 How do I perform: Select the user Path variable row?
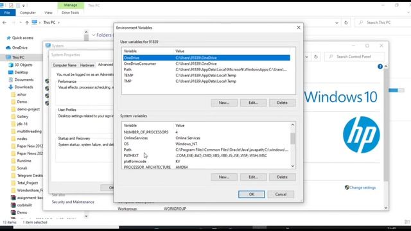207,69
